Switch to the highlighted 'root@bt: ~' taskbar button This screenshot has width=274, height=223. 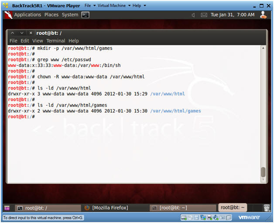(x=233, y=207)
